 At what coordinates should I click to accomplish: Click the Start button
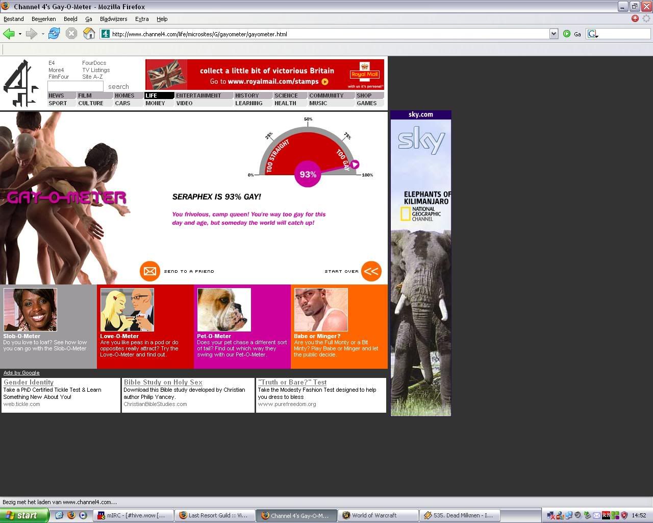point(24,515)
